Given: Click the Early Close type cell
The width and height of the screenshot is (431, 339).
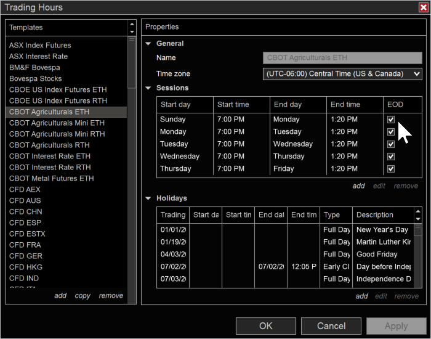Looking at the screenshot, I should (x=336, y=267).
